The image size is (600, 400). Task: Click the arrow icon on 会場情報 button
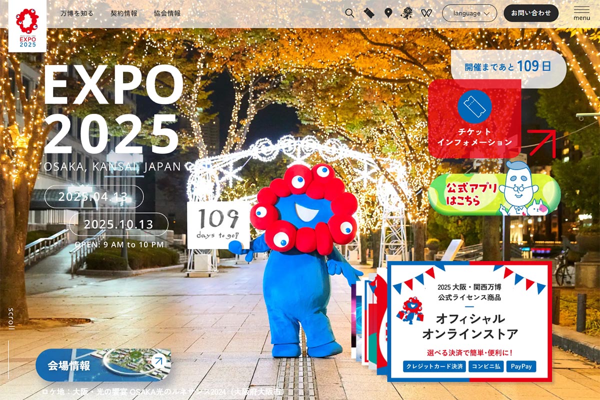click(158, 360)
